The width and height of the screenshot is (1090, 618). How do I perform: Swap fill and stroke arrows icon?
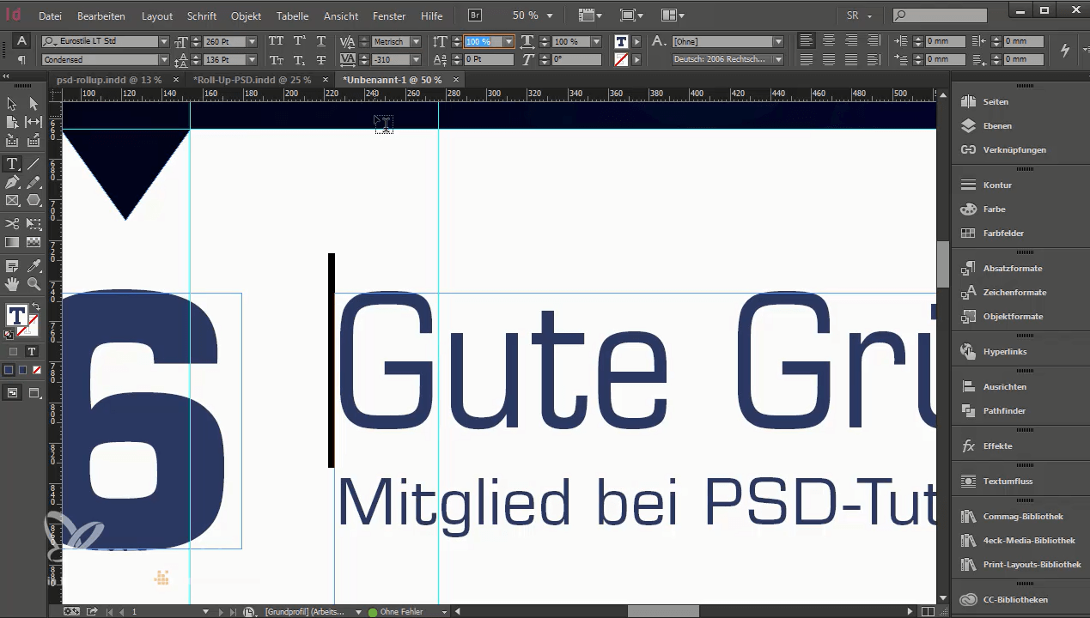(35, 307)
